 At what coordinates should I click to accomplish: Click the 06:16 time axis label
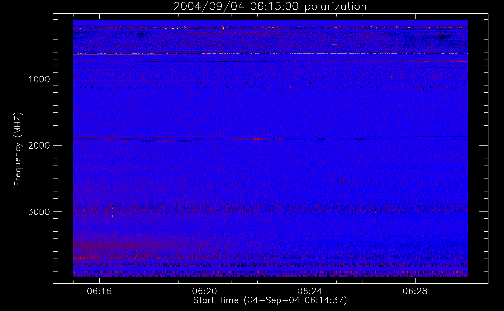coord(99,291)
